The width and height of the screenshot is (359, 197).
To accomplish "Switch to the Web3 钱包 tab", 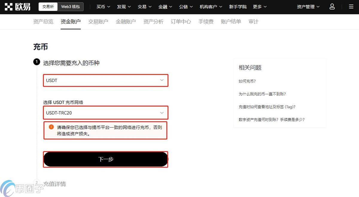I will (71, 6).
